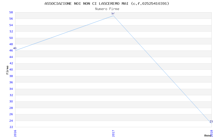Click the 2016 x-axis label

(x=15, y=133)
